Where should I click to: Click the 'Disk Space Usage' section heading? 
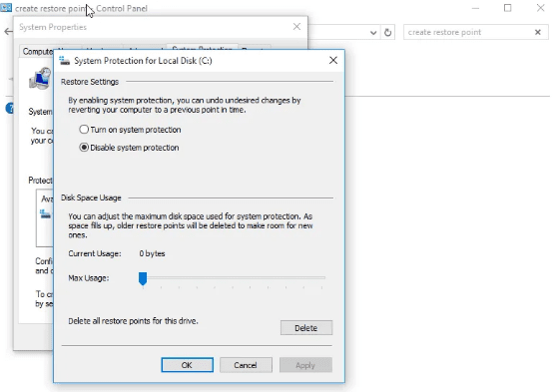pos(91,197)
